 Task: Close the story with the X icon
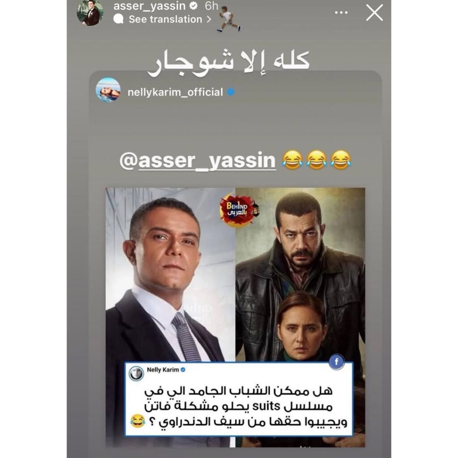(374, 13)
